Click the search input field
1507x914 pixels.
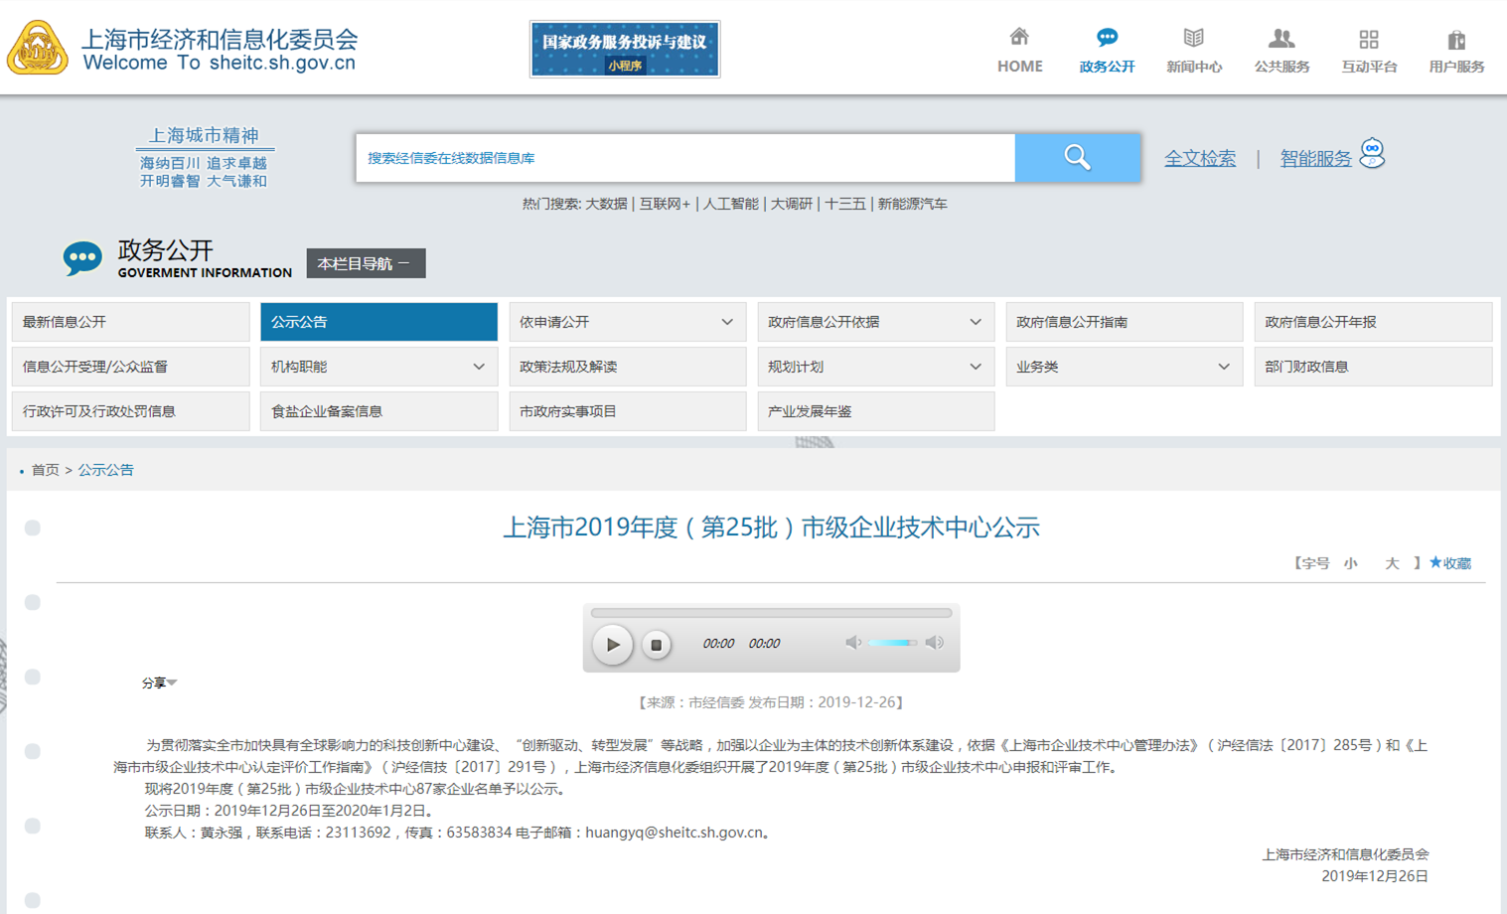685,158
